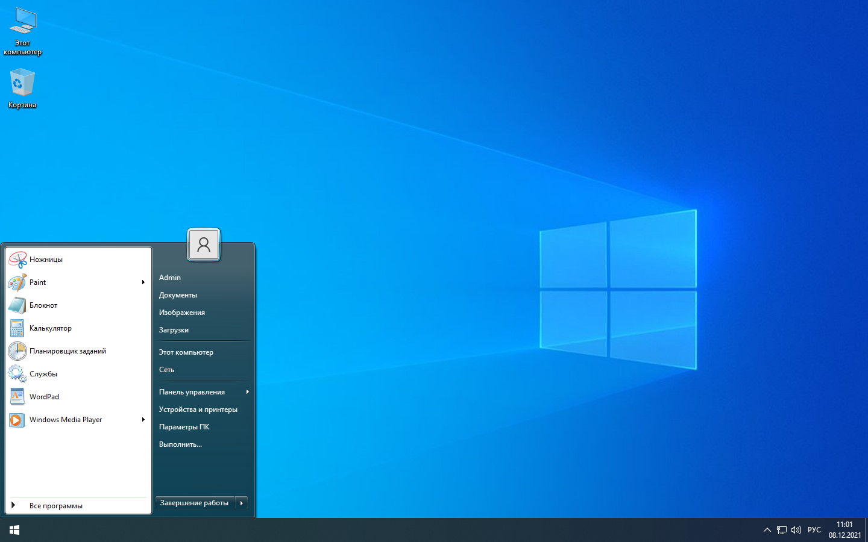Open shutdown options arrow next to Завершение работы

[x=242, y=503]
